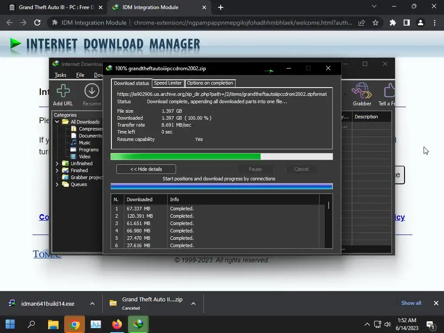
Task: Click the Share page icon in address bar
Action: 362,23
